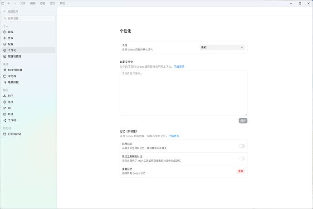Viewport: 313px width, 209px height.
Task: Open the 钩子 anchor icon
Action: coord(5,96)
